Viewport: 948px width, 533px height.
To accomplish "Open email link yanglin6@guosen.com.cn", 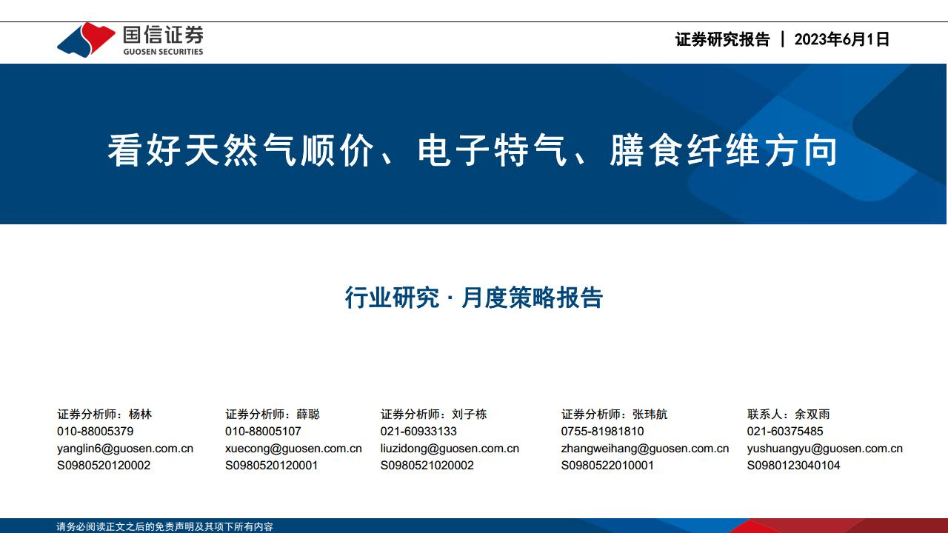I will pos(125,448).
